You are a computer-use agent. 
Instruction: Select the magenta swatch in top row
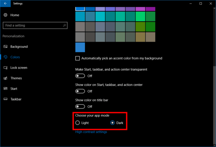140,9
